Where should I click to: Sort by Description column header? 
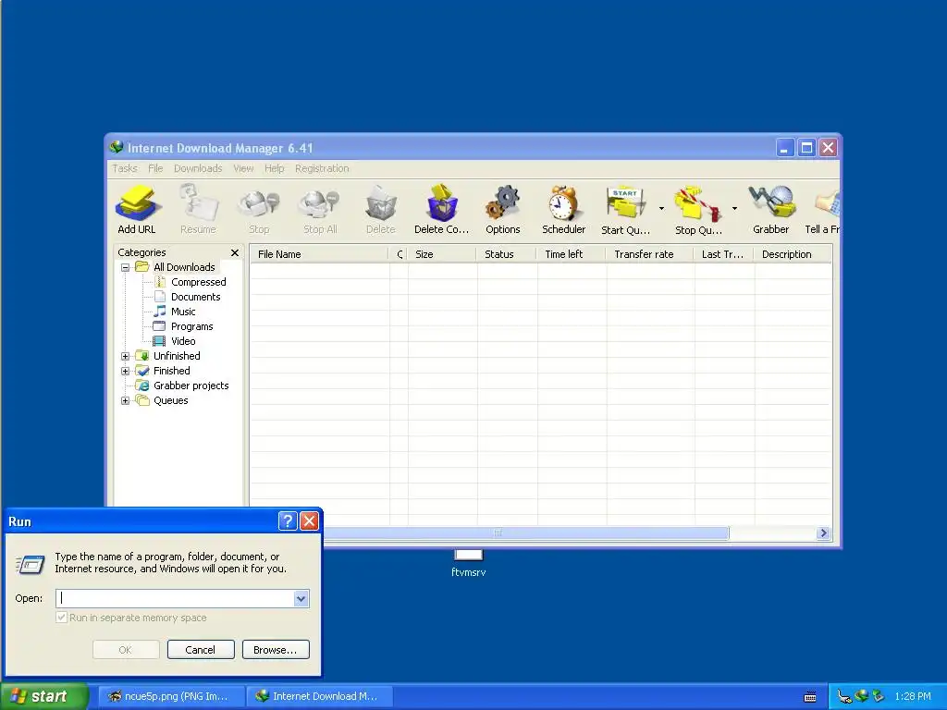point(793,254)
